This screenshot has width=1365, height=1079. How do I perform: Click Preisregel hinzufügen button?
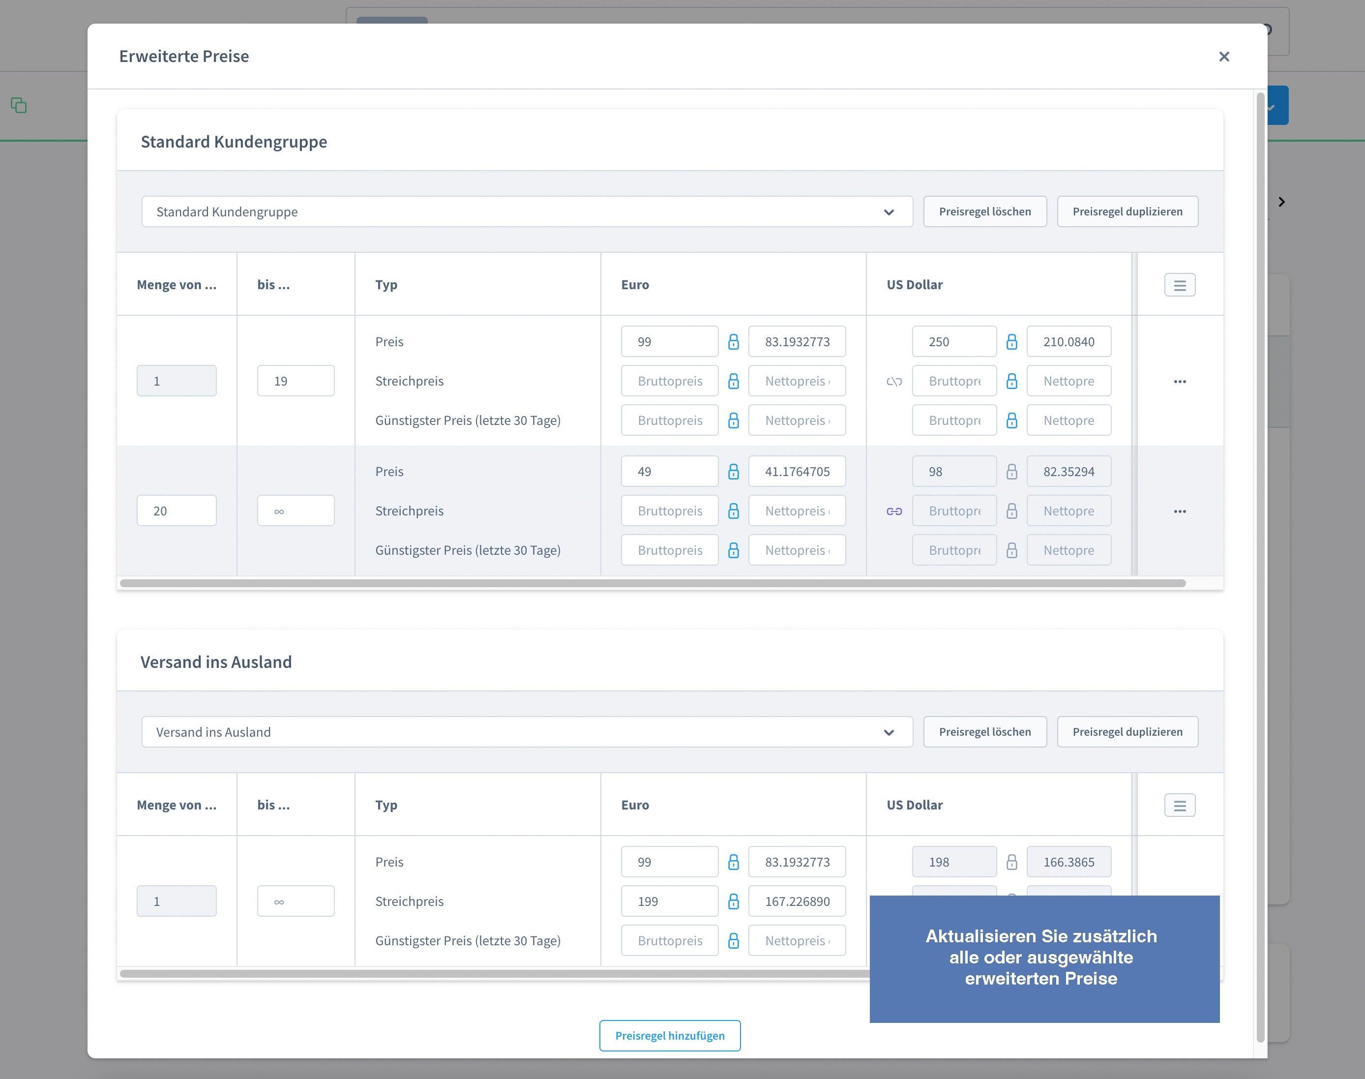tap(670, 1035)
